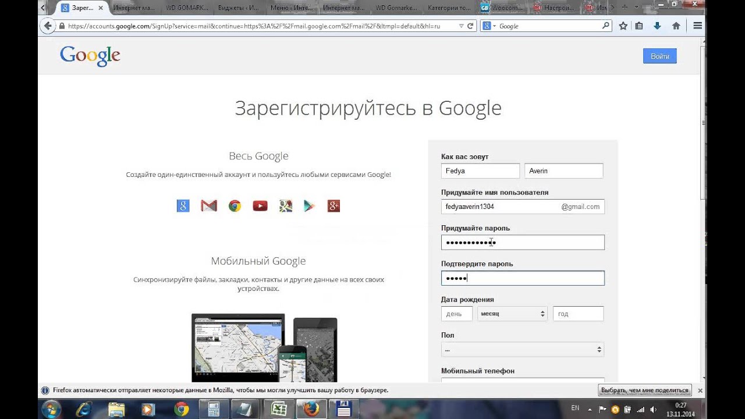Click the YouTube service icon
Screen dimensions: 745x419
click(x=260, y=205)
